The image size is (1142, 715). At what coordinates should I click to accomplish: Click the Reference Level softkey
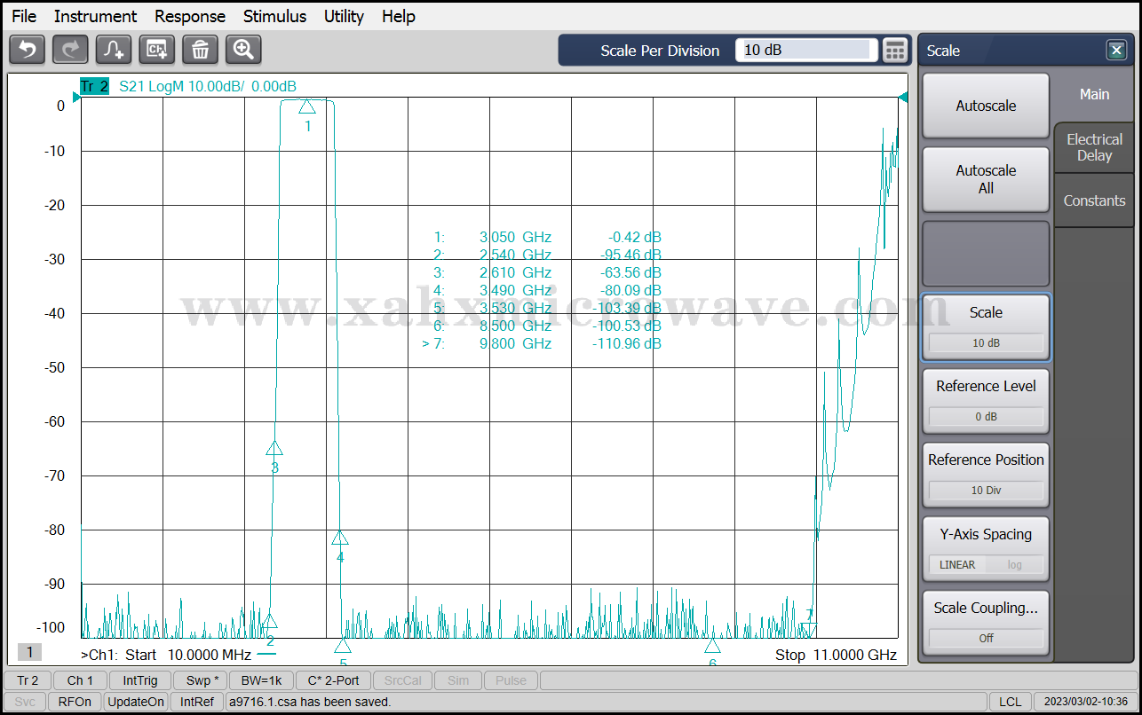pos(986,401)
